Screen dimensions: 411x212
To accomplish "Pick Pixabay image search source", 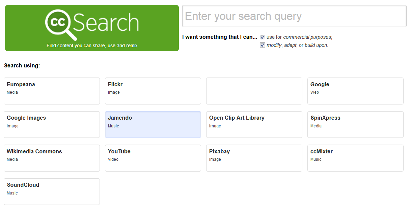I will point(254,158).
